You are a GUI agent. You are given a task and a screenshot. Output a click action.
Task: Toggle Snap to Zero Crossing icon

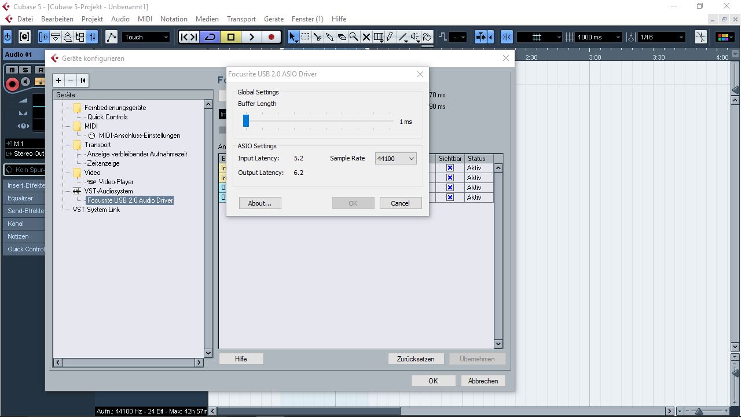(701, 37)
